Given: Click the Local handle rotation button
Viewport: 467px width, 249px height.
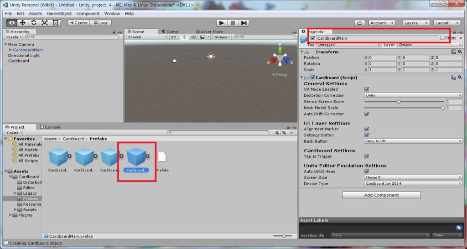Looking at the screenshot, I should pos(101,23).
